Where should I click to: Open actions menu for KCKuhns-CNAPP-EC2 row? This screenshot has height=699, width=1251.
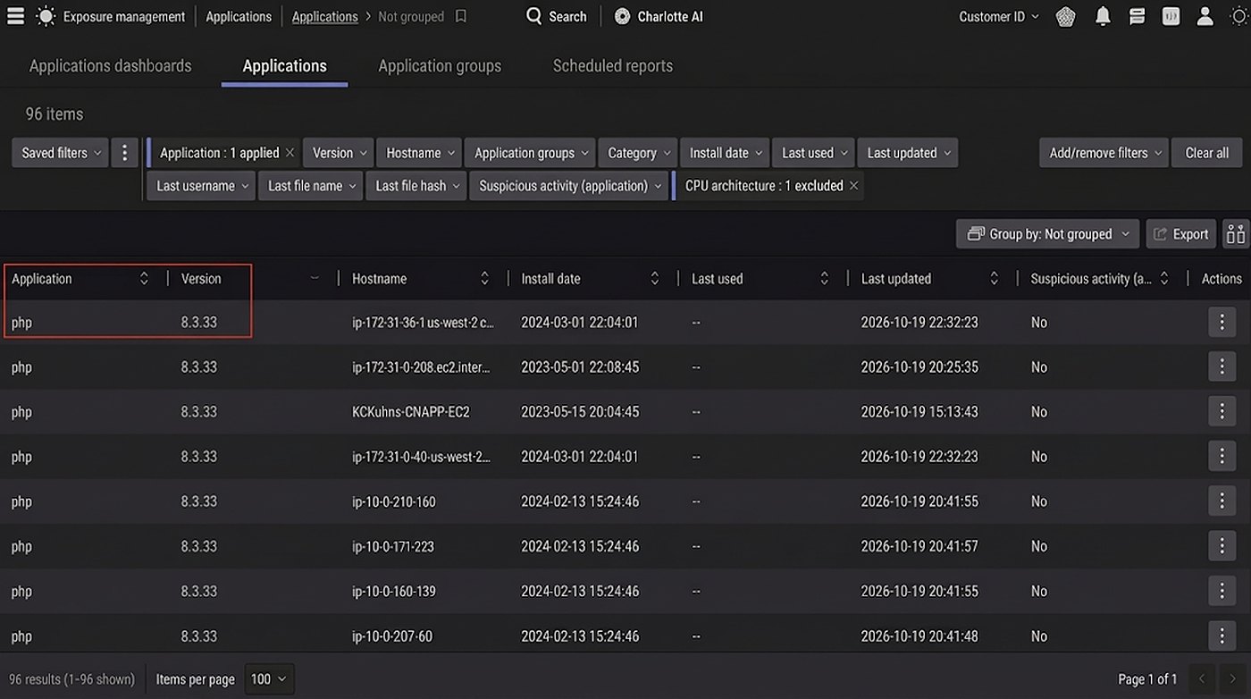(1222, 411)
